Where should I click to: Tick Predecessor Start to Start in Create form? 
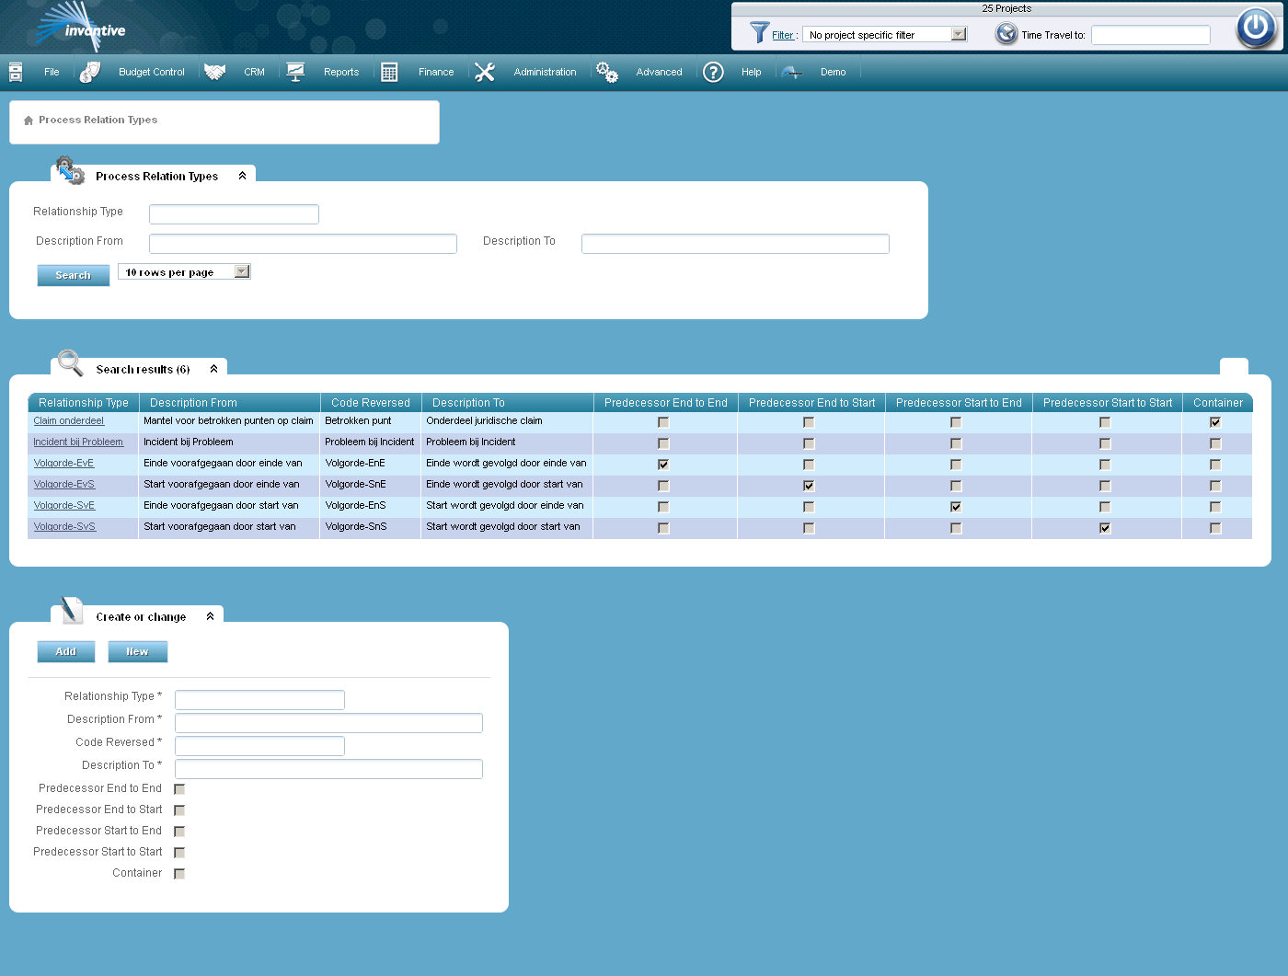(179, 852)
